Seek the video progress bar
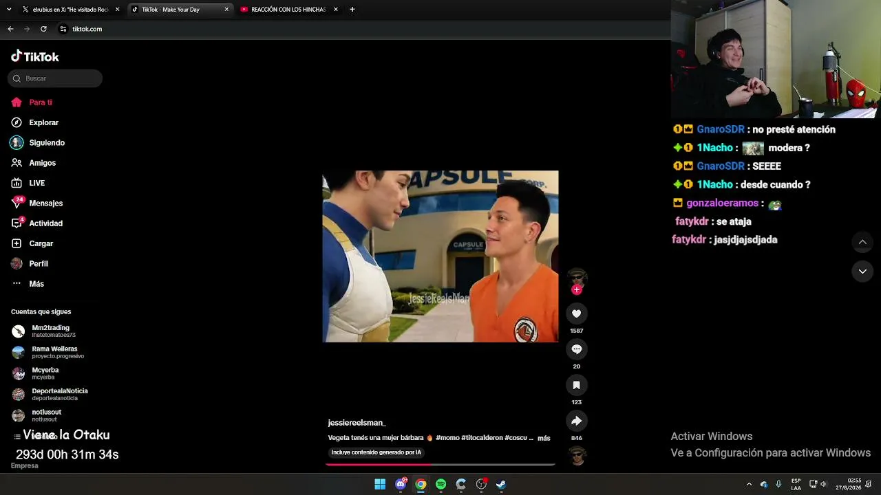 coord(440,465)
